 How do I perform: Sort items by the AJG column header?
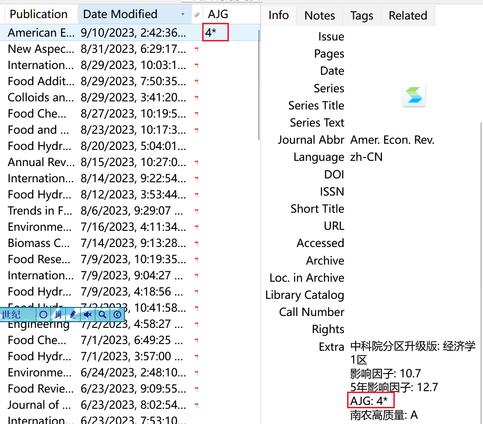pyautogui.click(x=217, y=14)
